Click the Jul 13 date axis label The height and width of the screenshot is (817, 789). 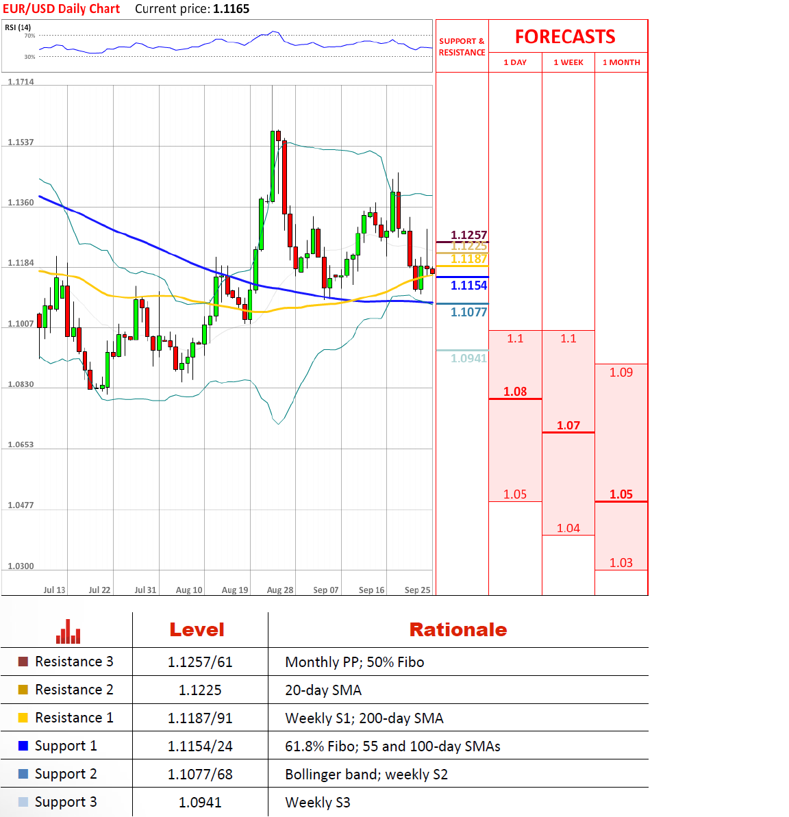(54, 590)
